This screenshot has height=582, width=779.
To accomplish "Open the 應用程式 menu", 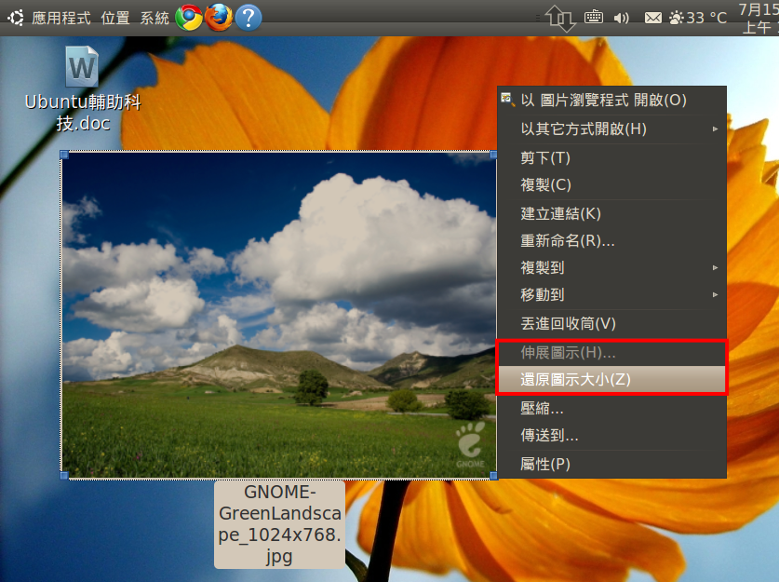I will pos(61,19).
